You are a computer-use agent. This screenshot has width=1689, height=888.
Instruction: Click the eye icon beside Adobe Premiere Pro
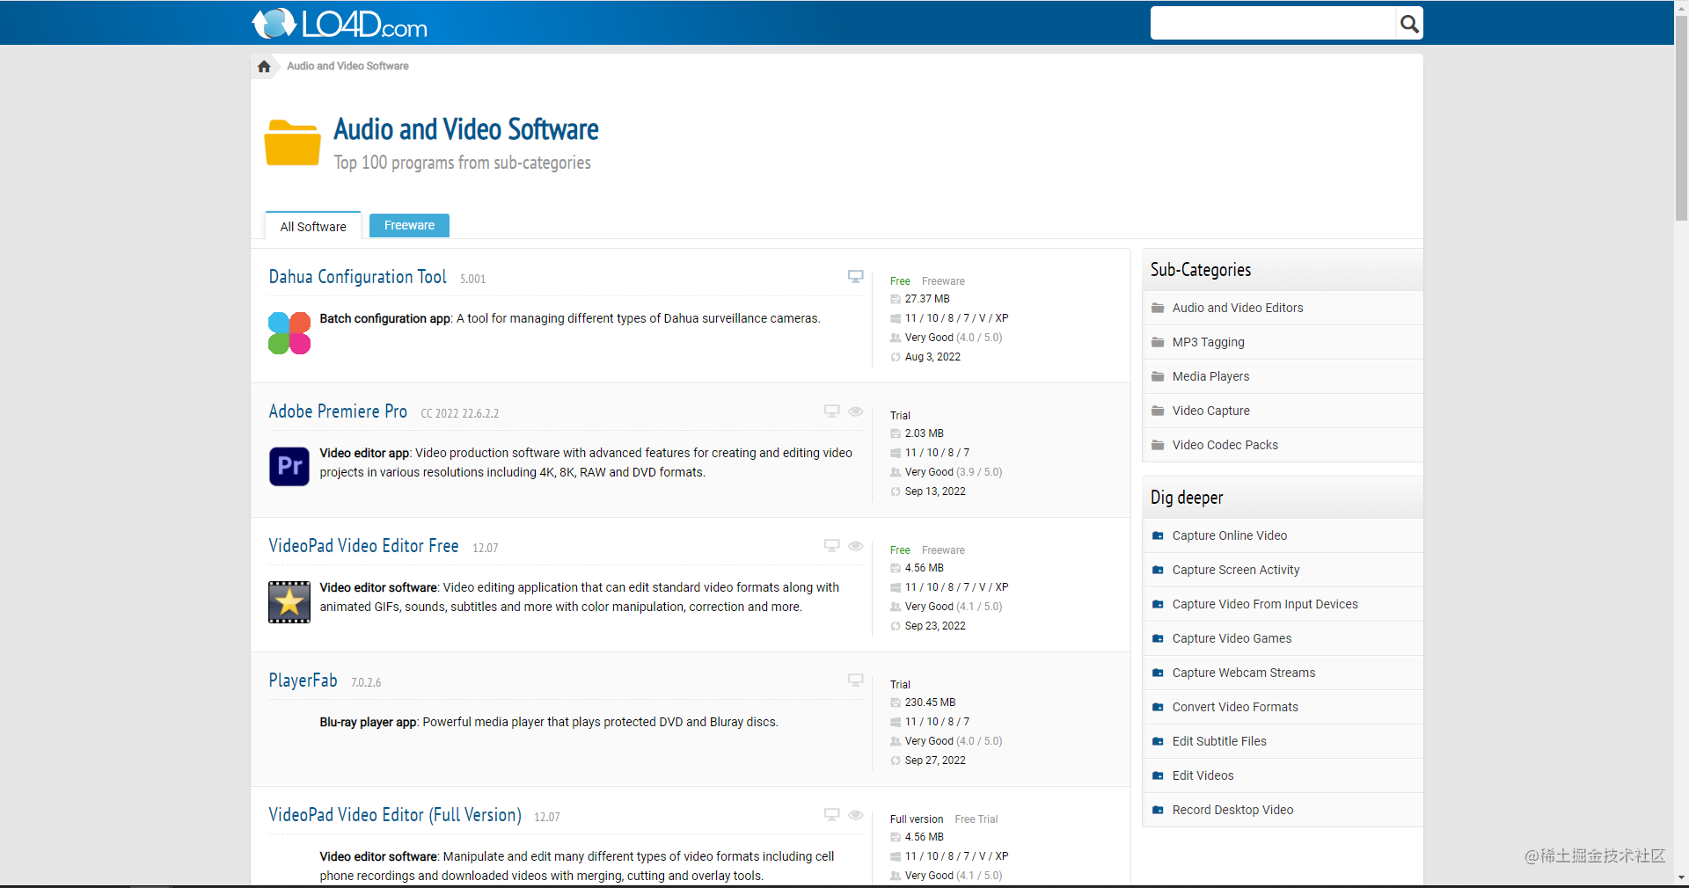click(855, 411)
